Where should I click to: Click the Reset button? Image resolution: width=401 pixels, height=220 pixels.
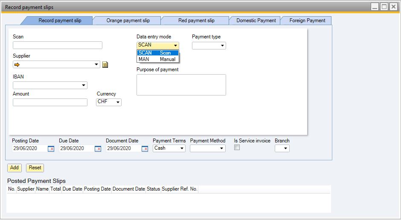pos(35,168)
